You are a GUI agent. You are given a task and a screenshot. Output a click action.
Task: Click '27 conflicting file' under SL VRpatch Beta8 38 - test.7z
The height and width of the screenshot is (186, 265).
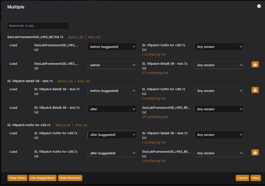[x=155, y=73]
